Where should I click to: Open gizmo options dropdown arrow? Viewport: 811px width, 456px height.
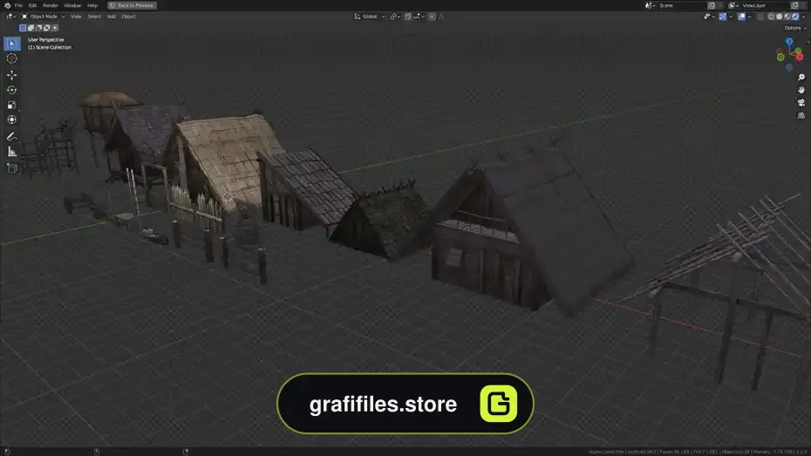click(x=730, y=17)
